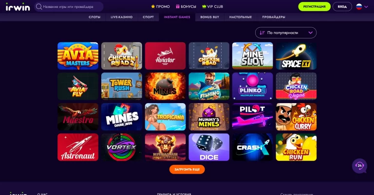The width and height of the screenshot is (374, 195).
Task: Open the VIP Club link
Action: (x=212, y=7)
